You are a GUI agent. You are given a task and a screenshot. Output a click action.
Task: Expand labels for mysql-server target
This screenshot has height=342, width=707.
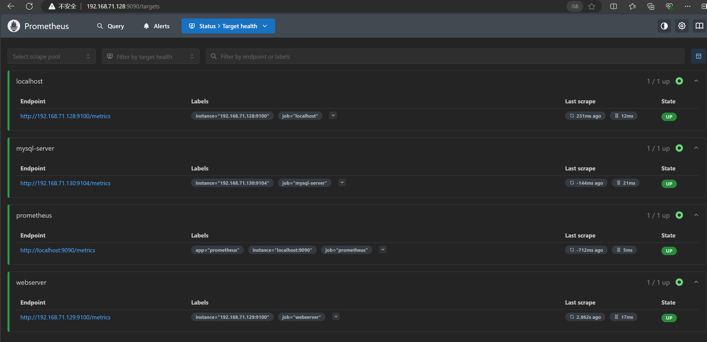point(342,182)
